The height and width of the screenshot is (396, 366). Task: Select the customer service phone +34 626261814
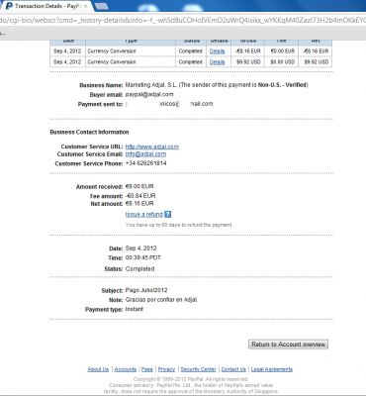146,163
